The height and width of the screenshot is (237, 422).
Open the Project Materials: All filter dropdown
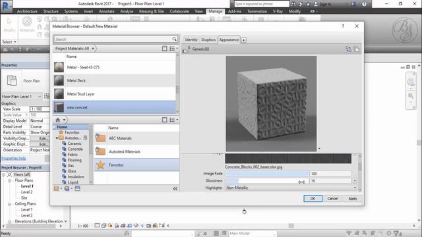click(93, 49)
